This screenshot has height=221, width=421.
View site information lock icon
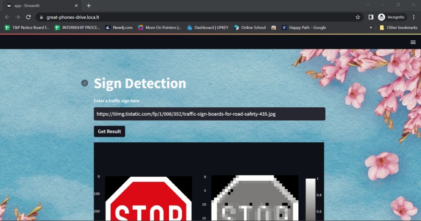(41, 17)
